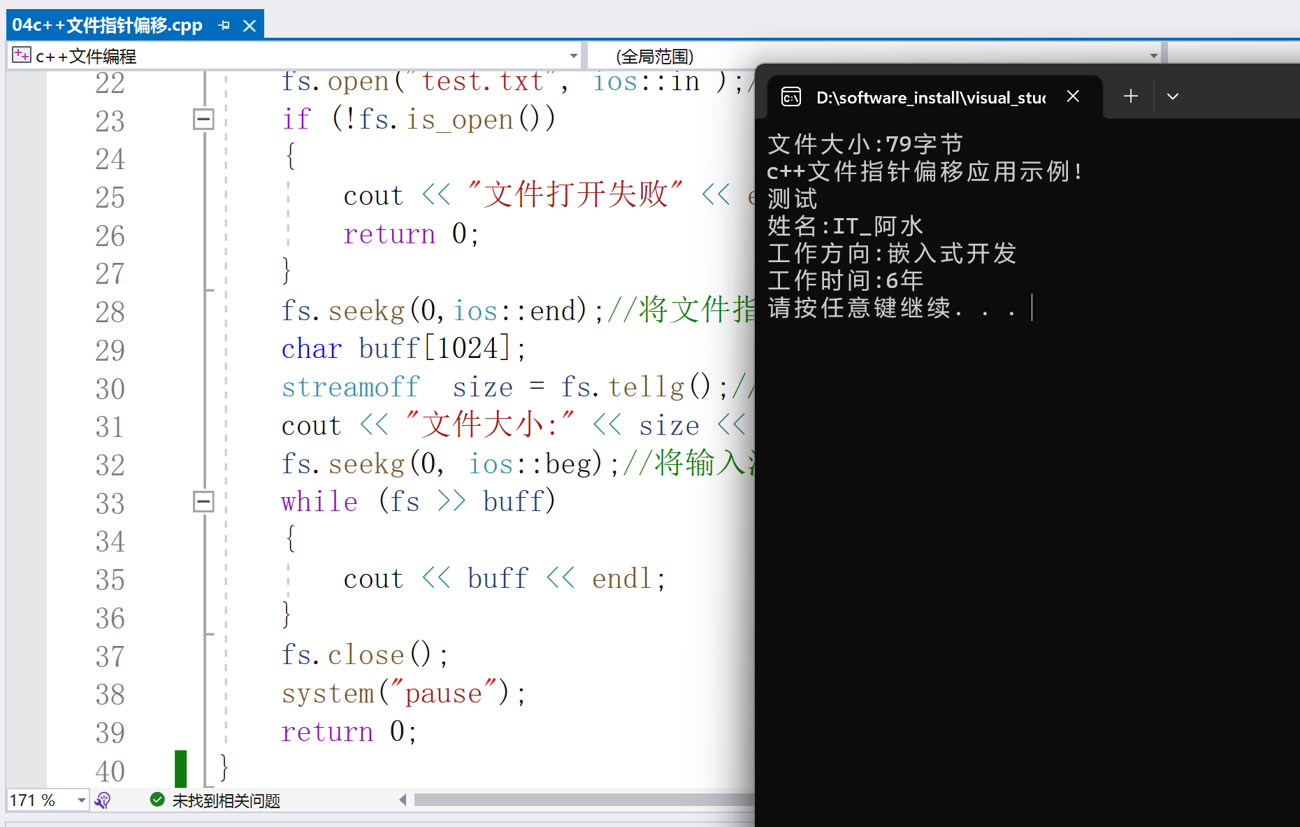Image resolution: width=1300 pixels, height=827 pixels.
Task: Click the "文件打开失败" string literal
Action: (x=575, y=195)
